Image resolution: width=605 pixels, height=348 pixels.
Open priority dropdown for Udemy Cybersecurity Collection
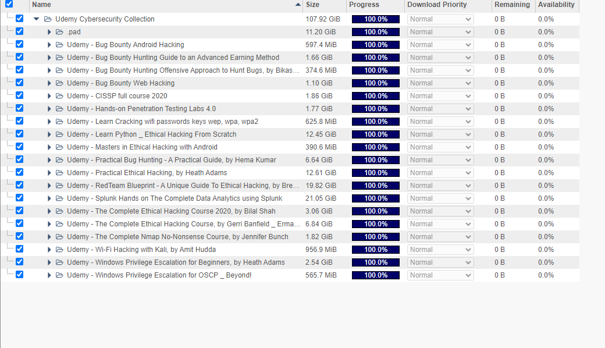point(440,19)
